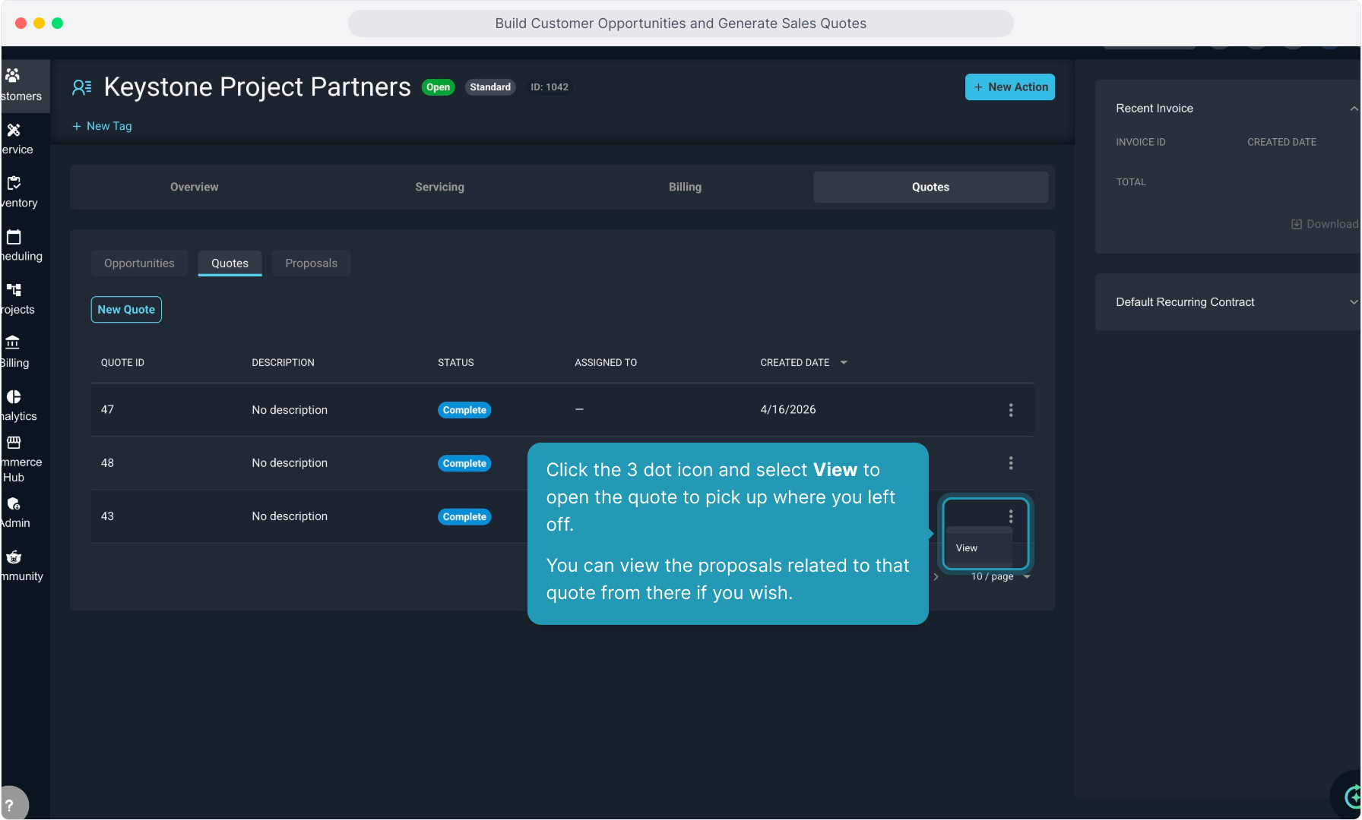Open three-dot menu for quote 48

(x=1010, y=463)
